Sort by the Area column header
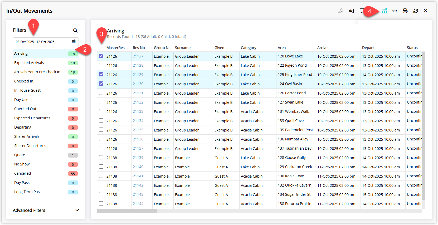This screenshot has width=438, height=225. pos(282,48)
